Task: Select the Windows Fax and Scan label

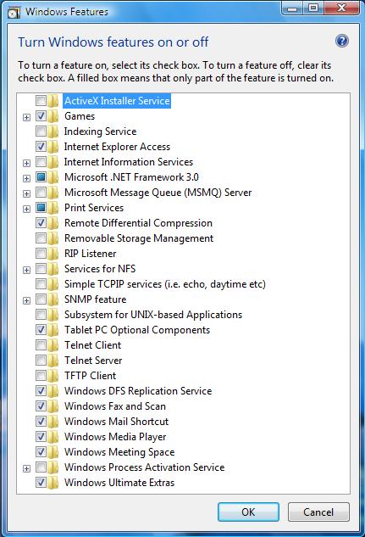Action: coord(115,406)
